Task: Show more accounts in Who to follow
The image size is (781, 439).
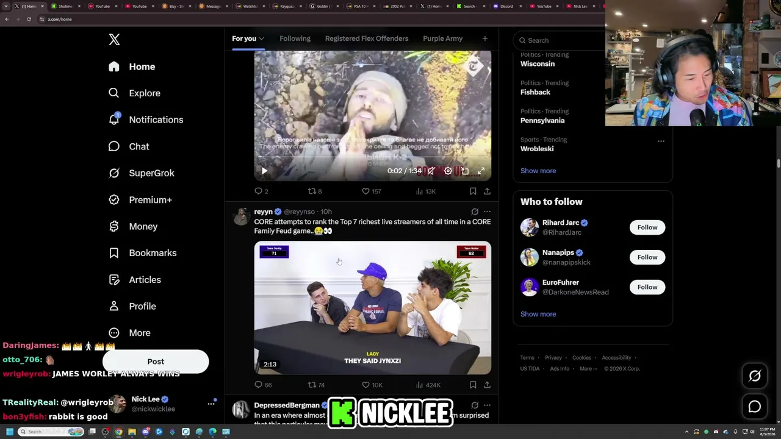Action: click(538, 314)
